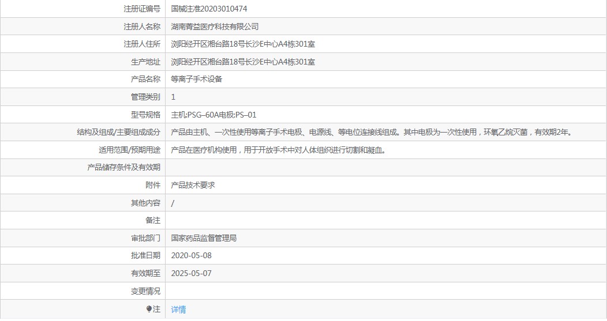Click the structure description starting 产品由主机
607x321 pixels.
point(372,133)
